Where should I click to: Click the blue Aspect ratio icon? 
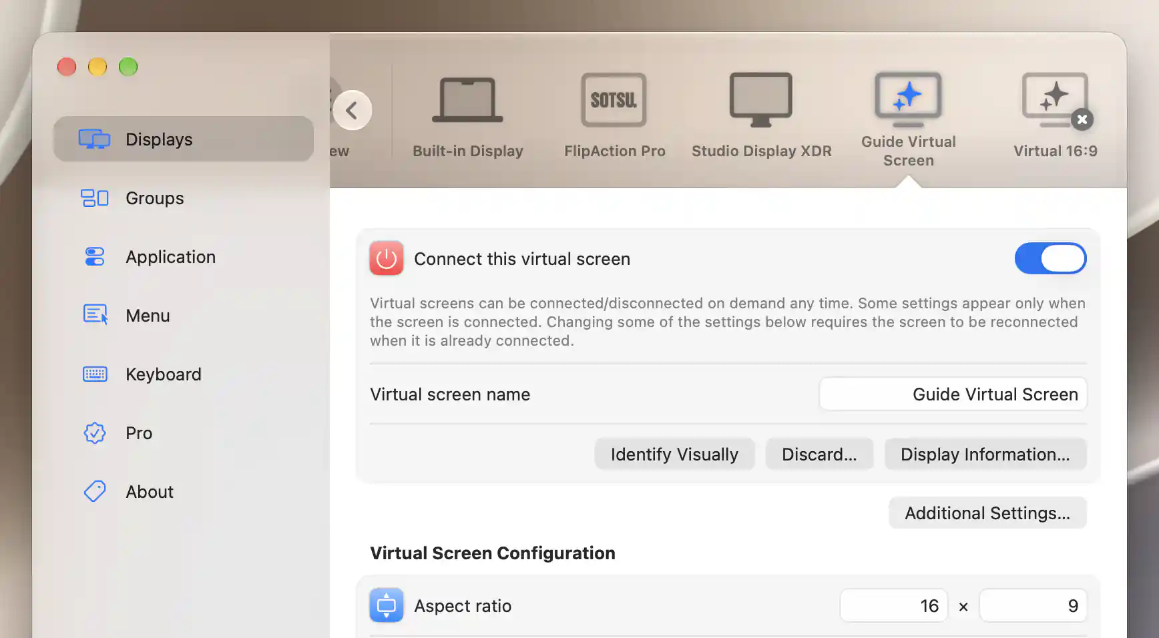387,605
